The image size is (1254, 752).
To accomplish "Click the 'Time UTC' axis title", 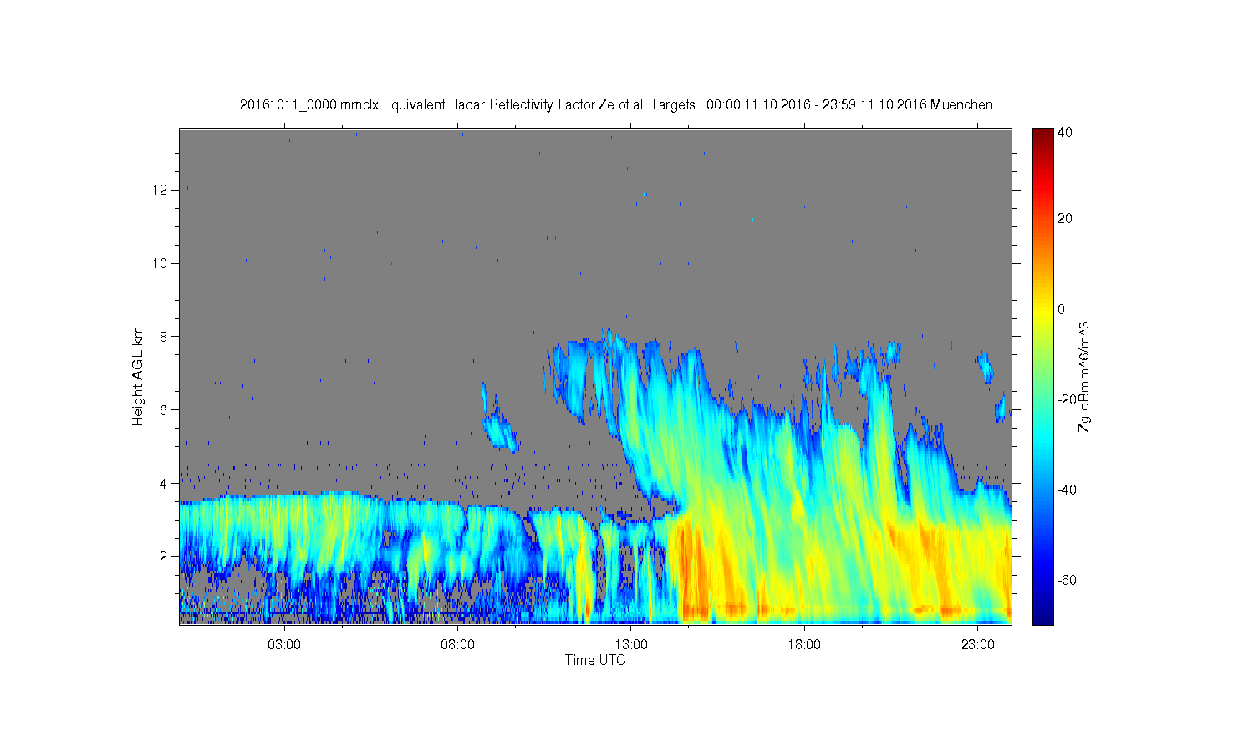I will (x=595, y=660).
